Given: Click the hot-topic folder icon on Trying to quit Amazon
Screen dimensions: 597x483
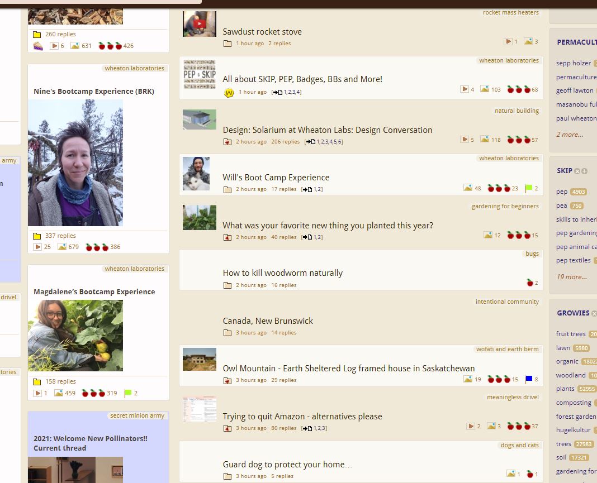Looking at the screenshot, I should 228,429.
